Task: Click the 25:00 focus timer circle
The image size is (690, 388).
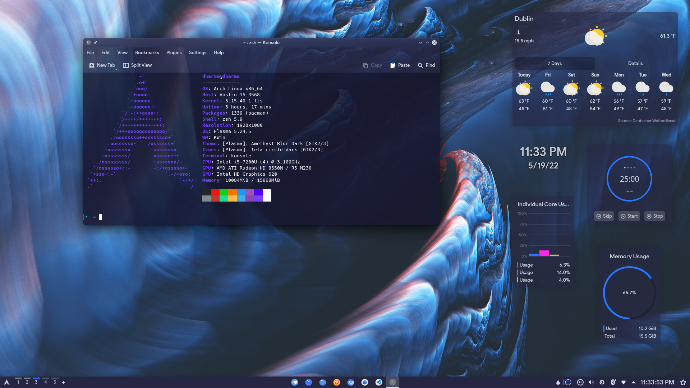Action: coord(629,179)
